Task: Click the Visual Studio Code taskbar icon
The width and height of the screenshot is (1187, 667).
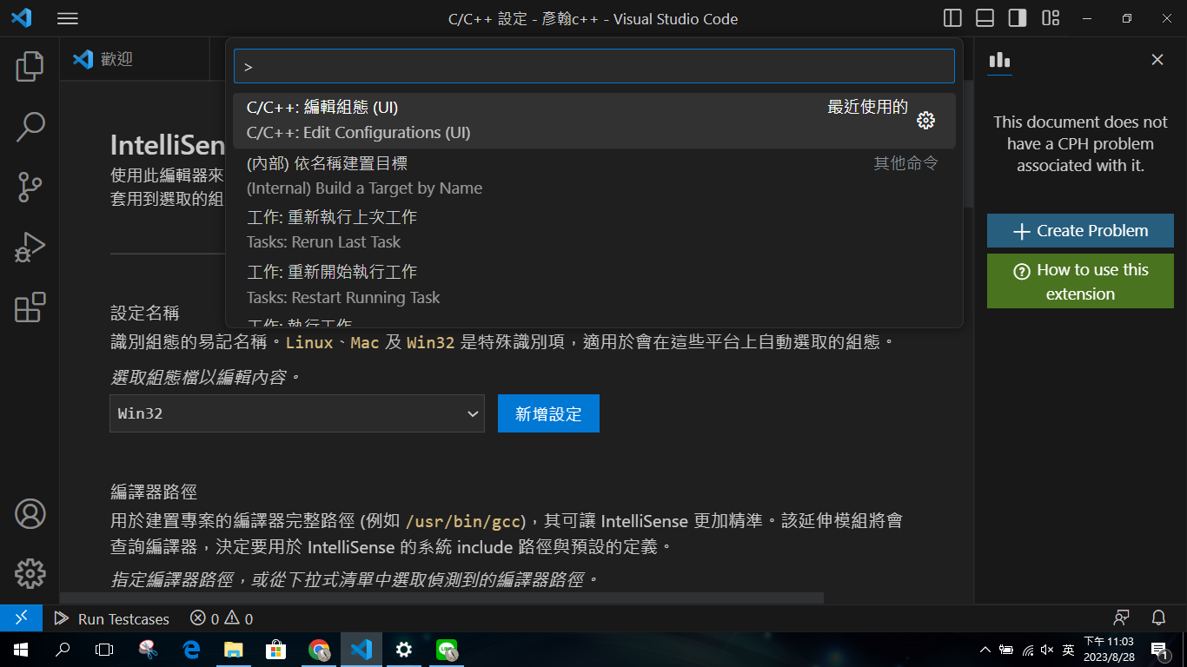Action: click(361, 649)
